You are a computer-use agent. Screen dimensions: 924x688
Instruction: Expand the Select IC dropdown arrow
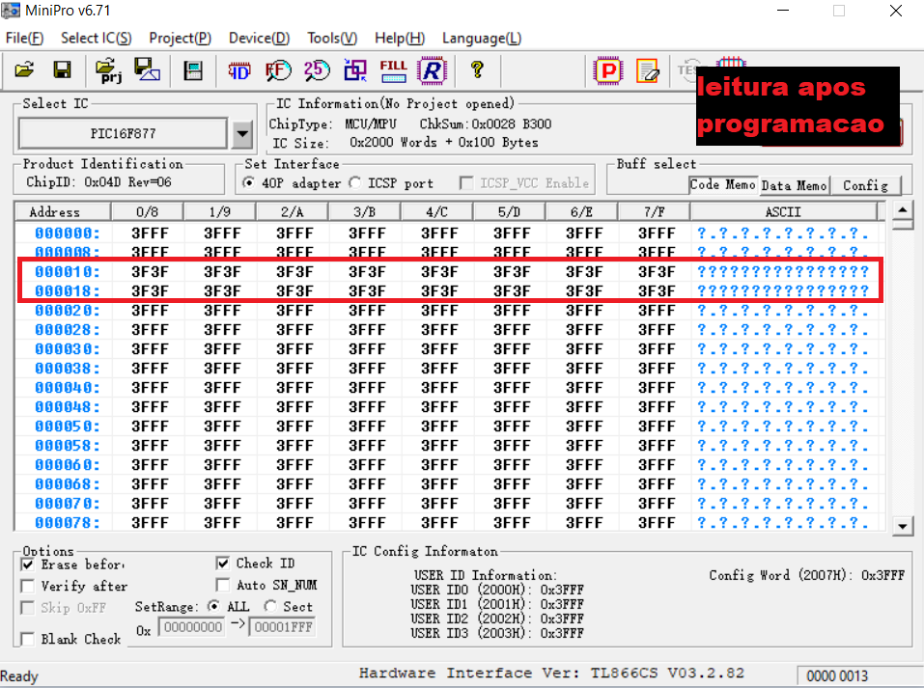click(242, 134)
